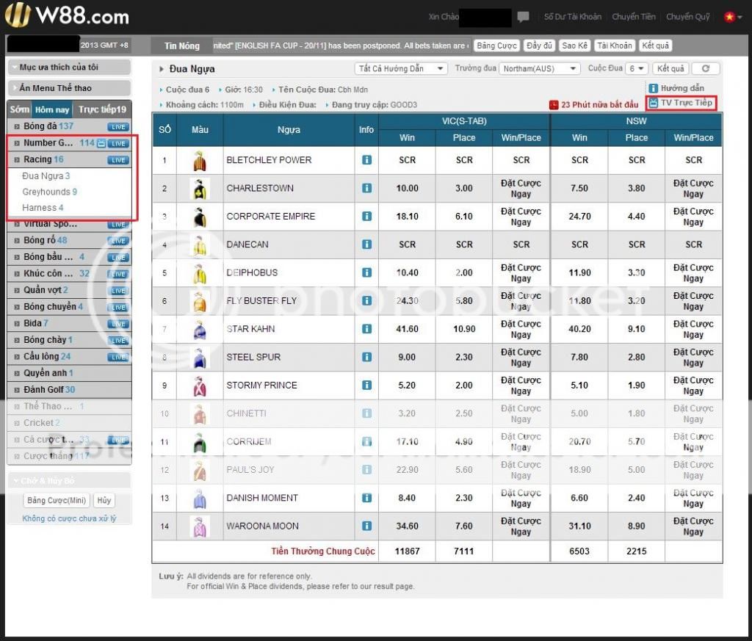The image size is (752, 641).
Task: Open the Tất Cả Hướng Dẫn dropdown
Action: tap(401, 68)
